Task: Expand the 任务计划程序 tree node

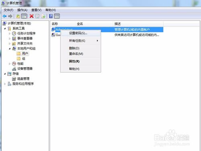Action: coord(10,33)
